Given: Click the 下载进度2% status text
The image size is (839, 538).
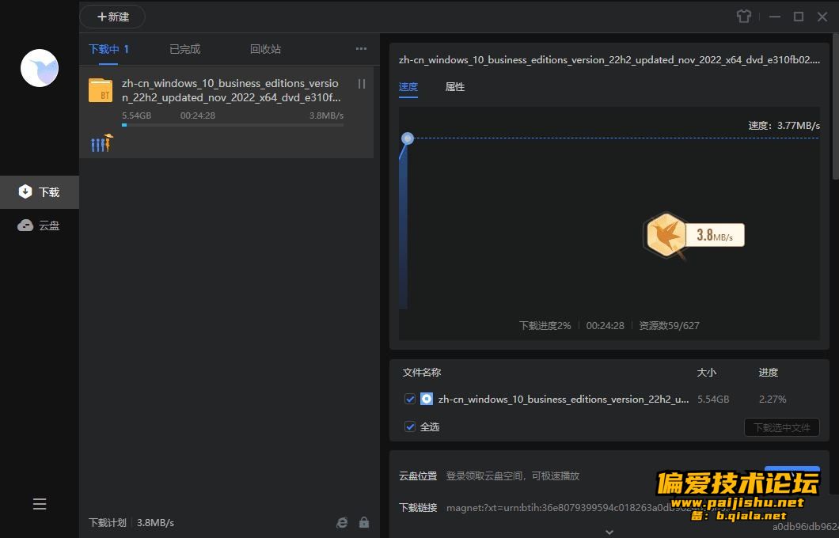Looking at the screenshot, I should 545,326.
